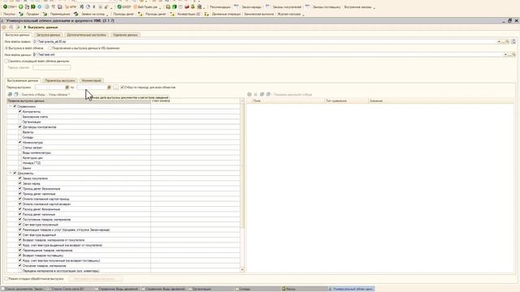Enable compress outgoing exchange file checkbox
The width and height of the screenshot is (520, 292).
pos(6,62)
